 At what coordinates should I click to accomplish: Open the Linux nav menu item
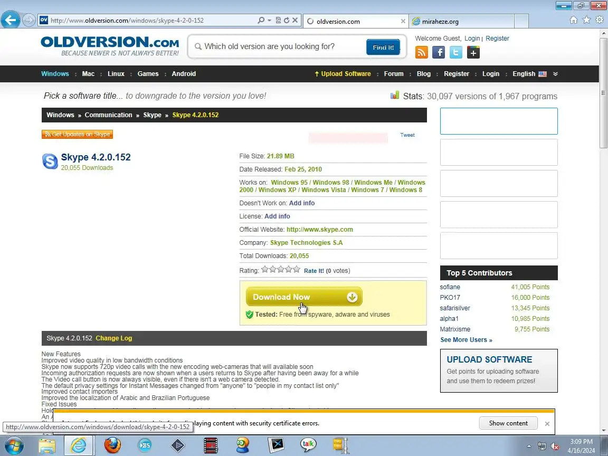[x=116, y=74]
